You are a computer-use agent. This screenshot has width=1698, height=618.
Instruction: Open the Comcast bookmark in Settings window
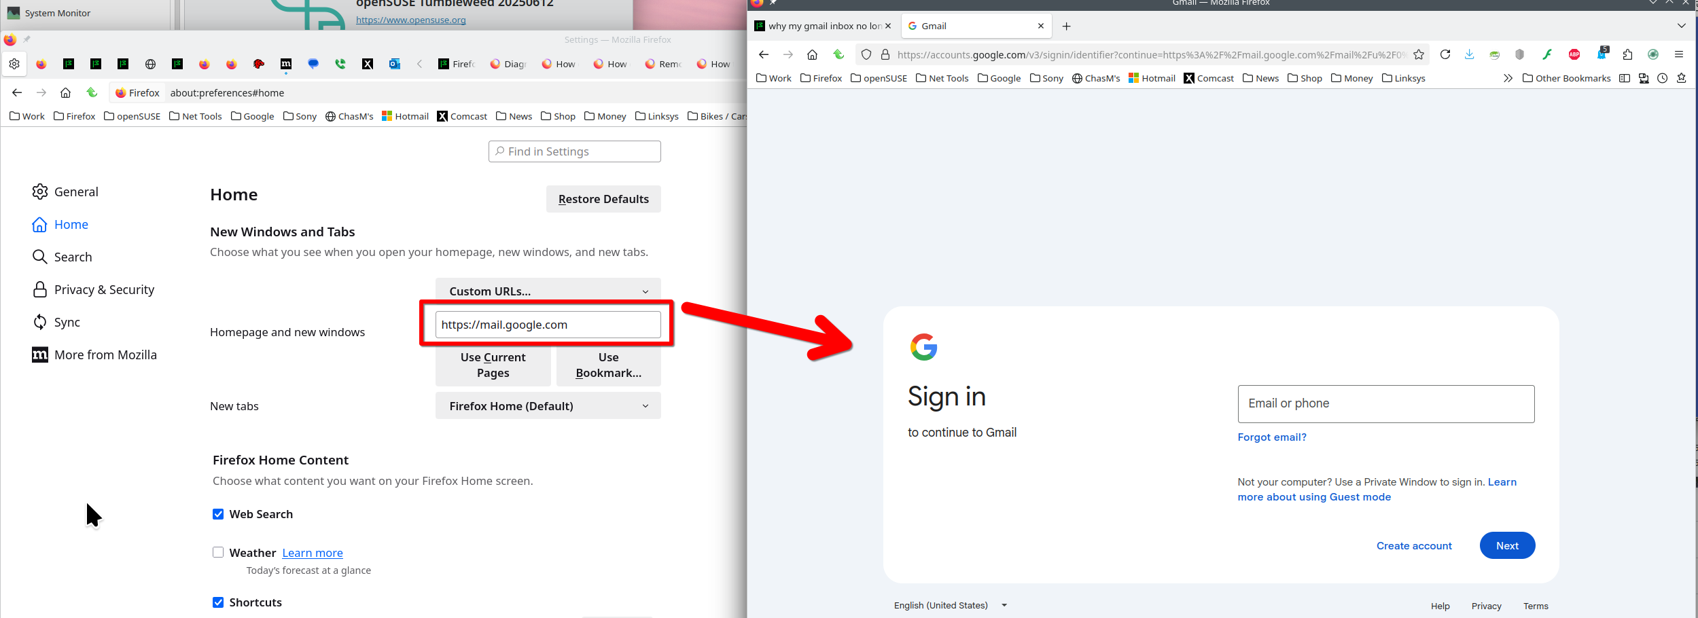tap(462, 116)
